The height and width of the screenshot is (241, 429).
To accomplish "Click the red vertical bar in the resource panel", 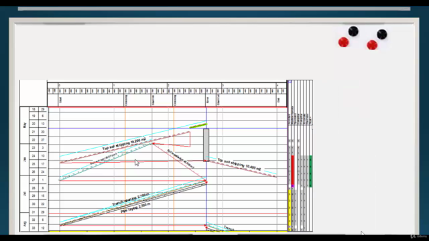I will coord(292,170).
